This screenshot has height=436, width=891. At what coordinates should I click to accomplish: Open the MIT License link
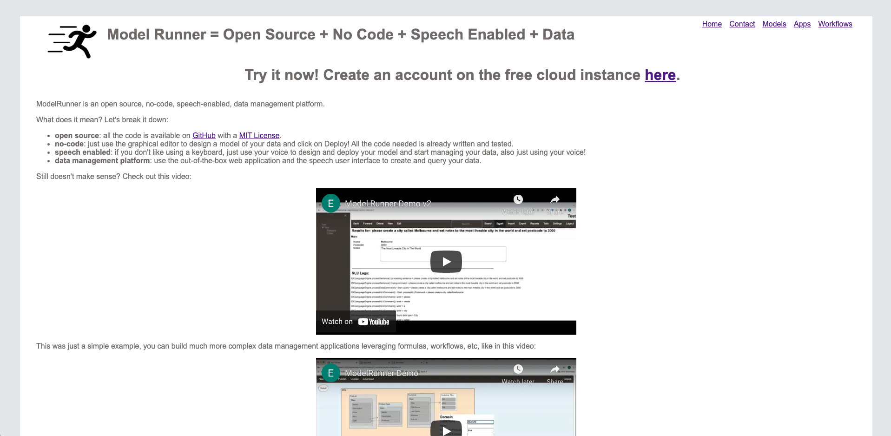pos(259,135)
